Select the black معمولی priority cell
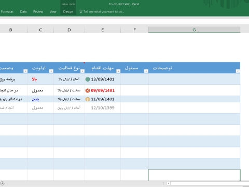This screenshot has width=249, height=187. pyautogui.click(x=40, y=90)
